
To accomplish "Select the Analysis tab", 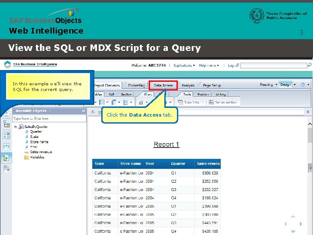I will tap(188, 85).
